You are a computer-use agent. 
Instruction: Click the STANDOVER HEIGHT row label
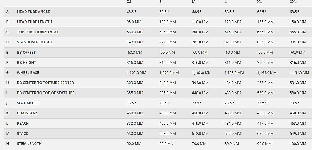[x=35, y=42]
